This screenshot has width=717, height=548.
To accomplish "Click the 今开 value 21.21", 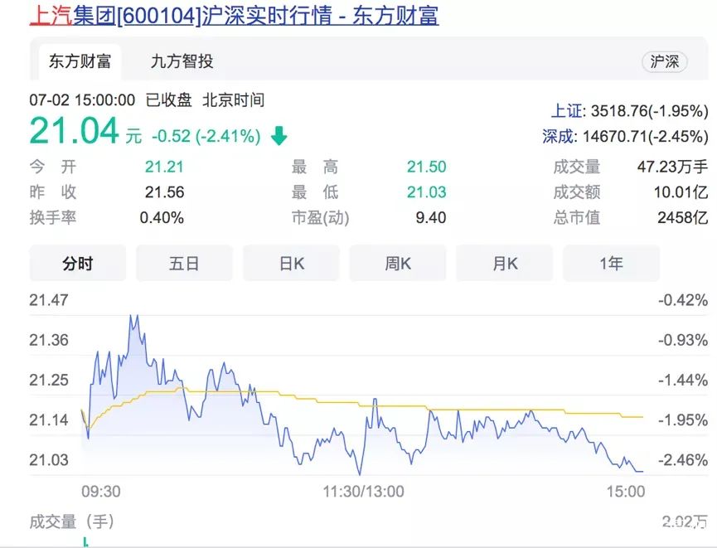I will pos(164,167).
